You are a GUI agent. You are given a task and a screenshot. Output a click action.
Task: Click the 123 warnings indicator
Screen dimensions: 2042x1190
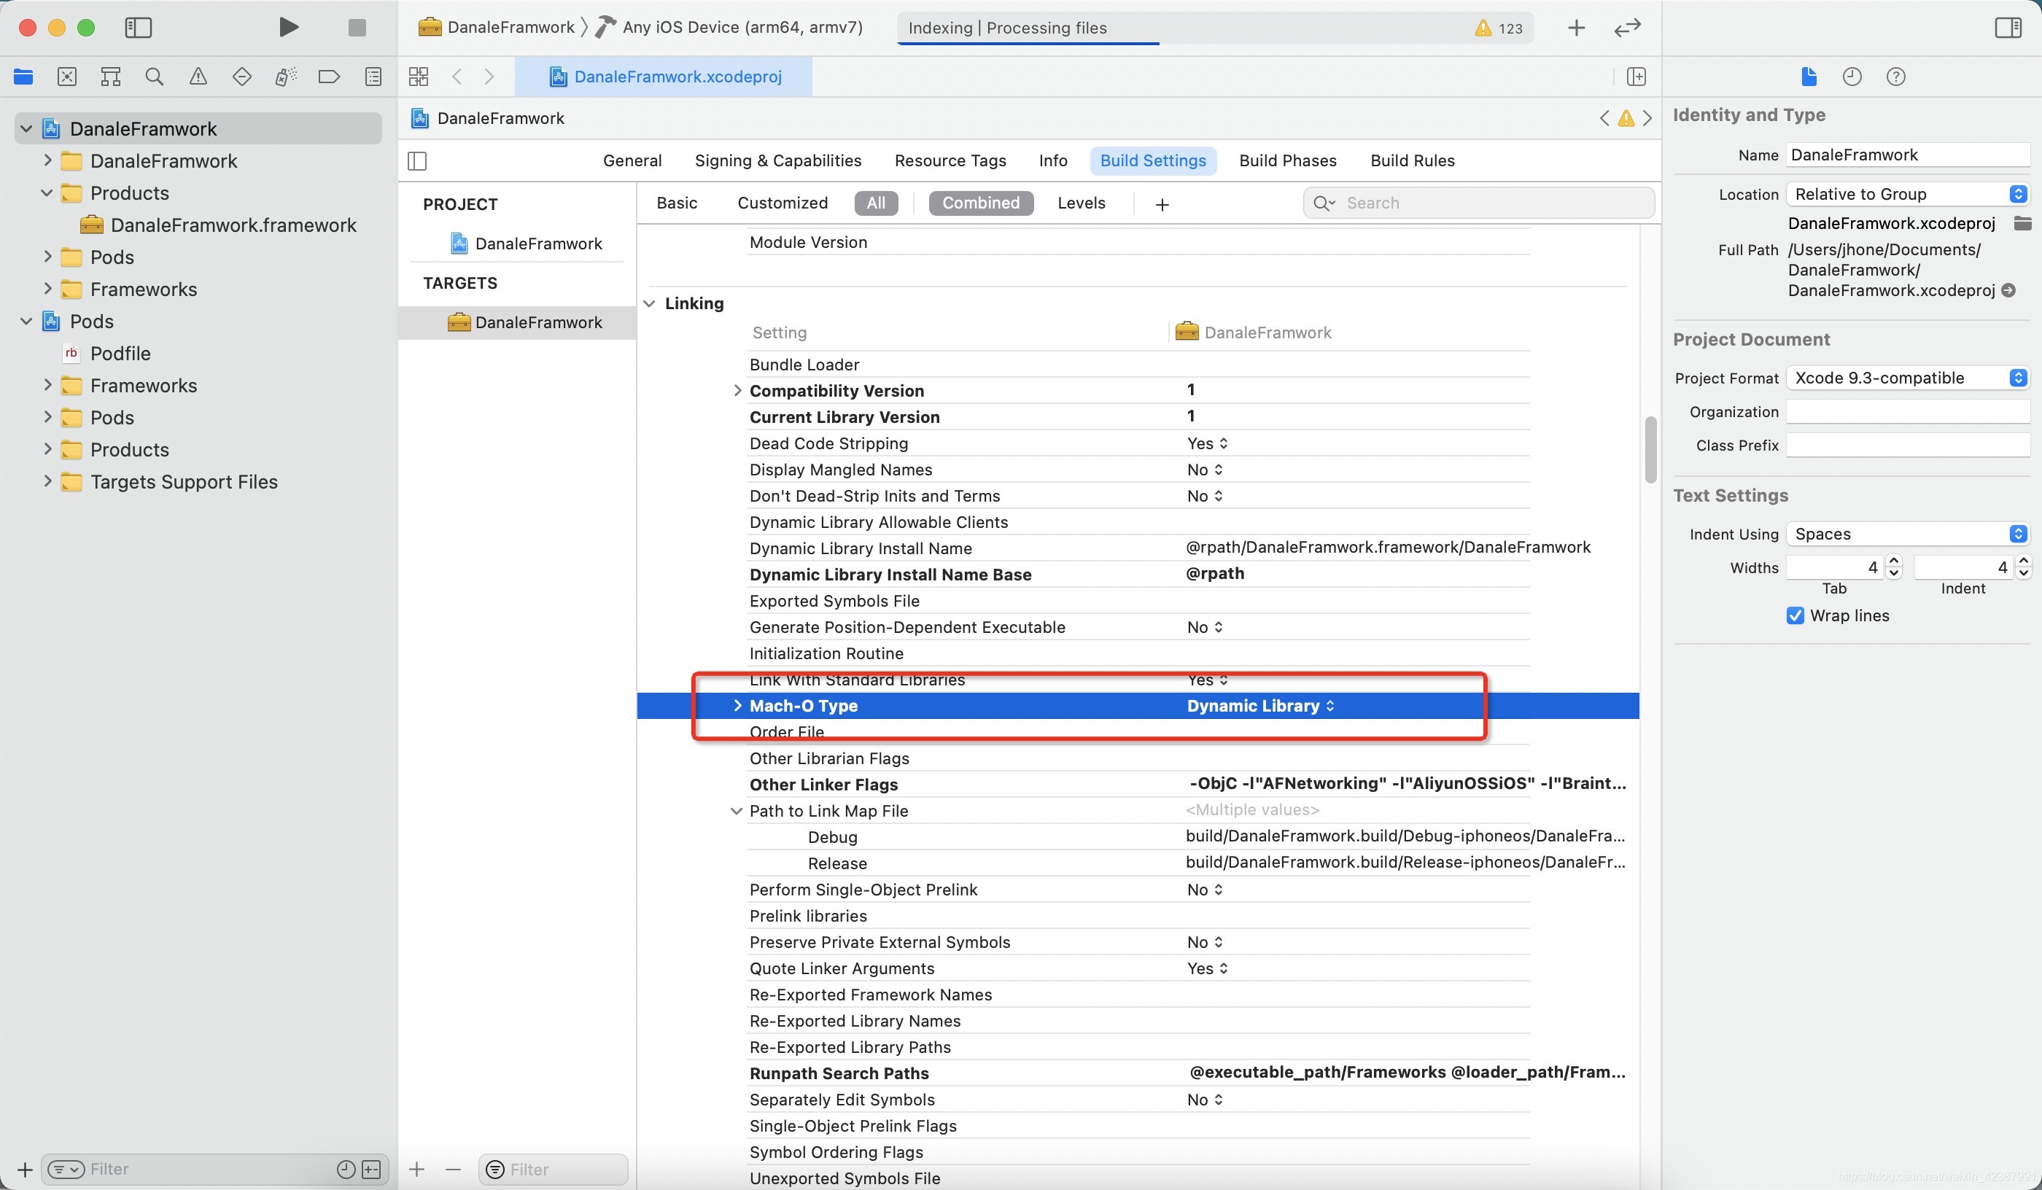(x=1498, y=28)
